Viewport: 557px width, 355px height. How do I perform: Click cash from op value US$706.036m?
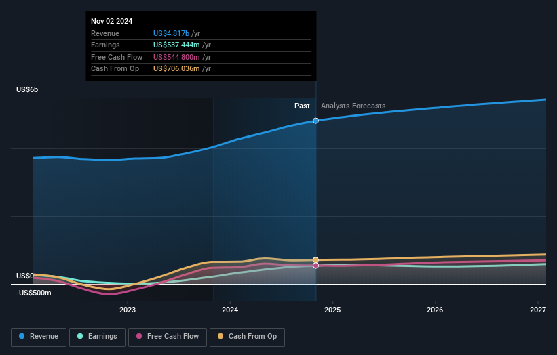(176, 69)
